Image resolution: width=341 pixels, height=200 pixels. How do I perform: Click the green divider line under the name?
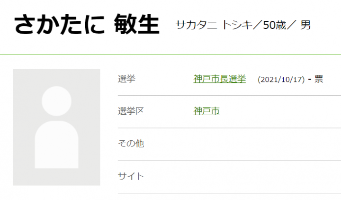click(170, 55)
